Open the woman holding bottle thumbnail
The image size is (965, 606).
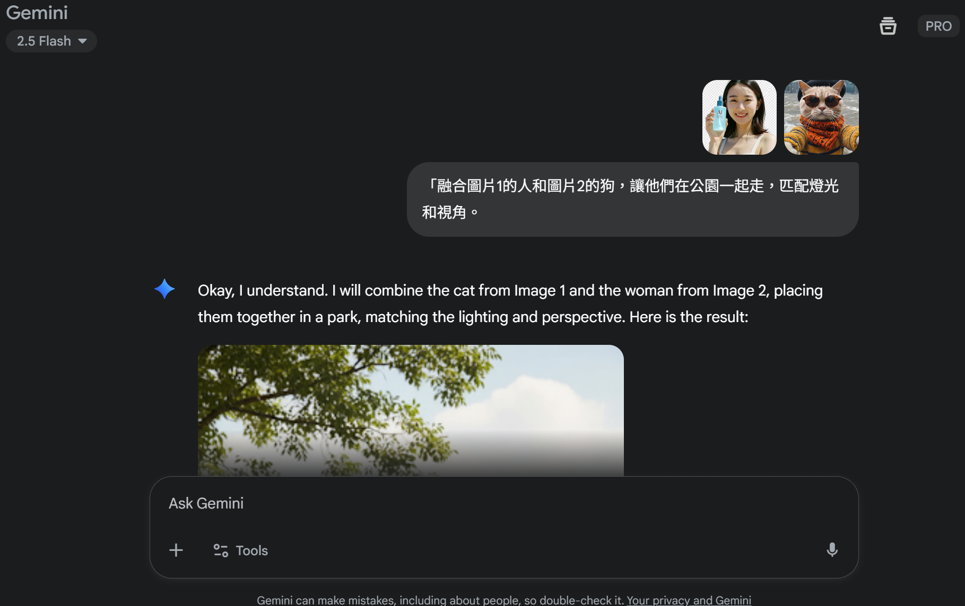coord(739,117)
